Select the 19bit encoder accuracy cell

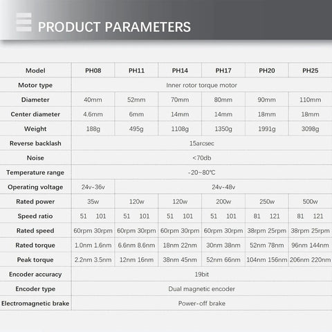(202, 275)
